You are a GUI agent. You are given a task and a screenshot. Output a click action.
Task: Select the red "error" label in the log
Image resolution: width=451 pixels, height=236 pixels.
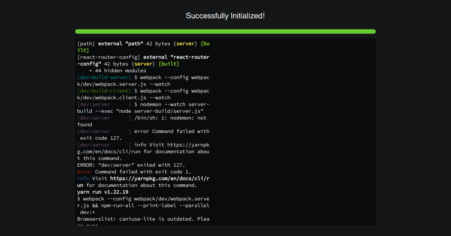pyautogui.click(x=83, y=172)
